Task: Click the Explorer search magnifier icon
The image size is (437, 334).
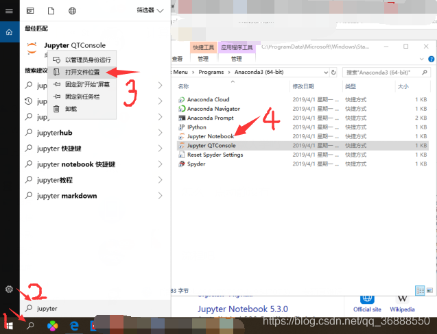Action: coord(425,73)
